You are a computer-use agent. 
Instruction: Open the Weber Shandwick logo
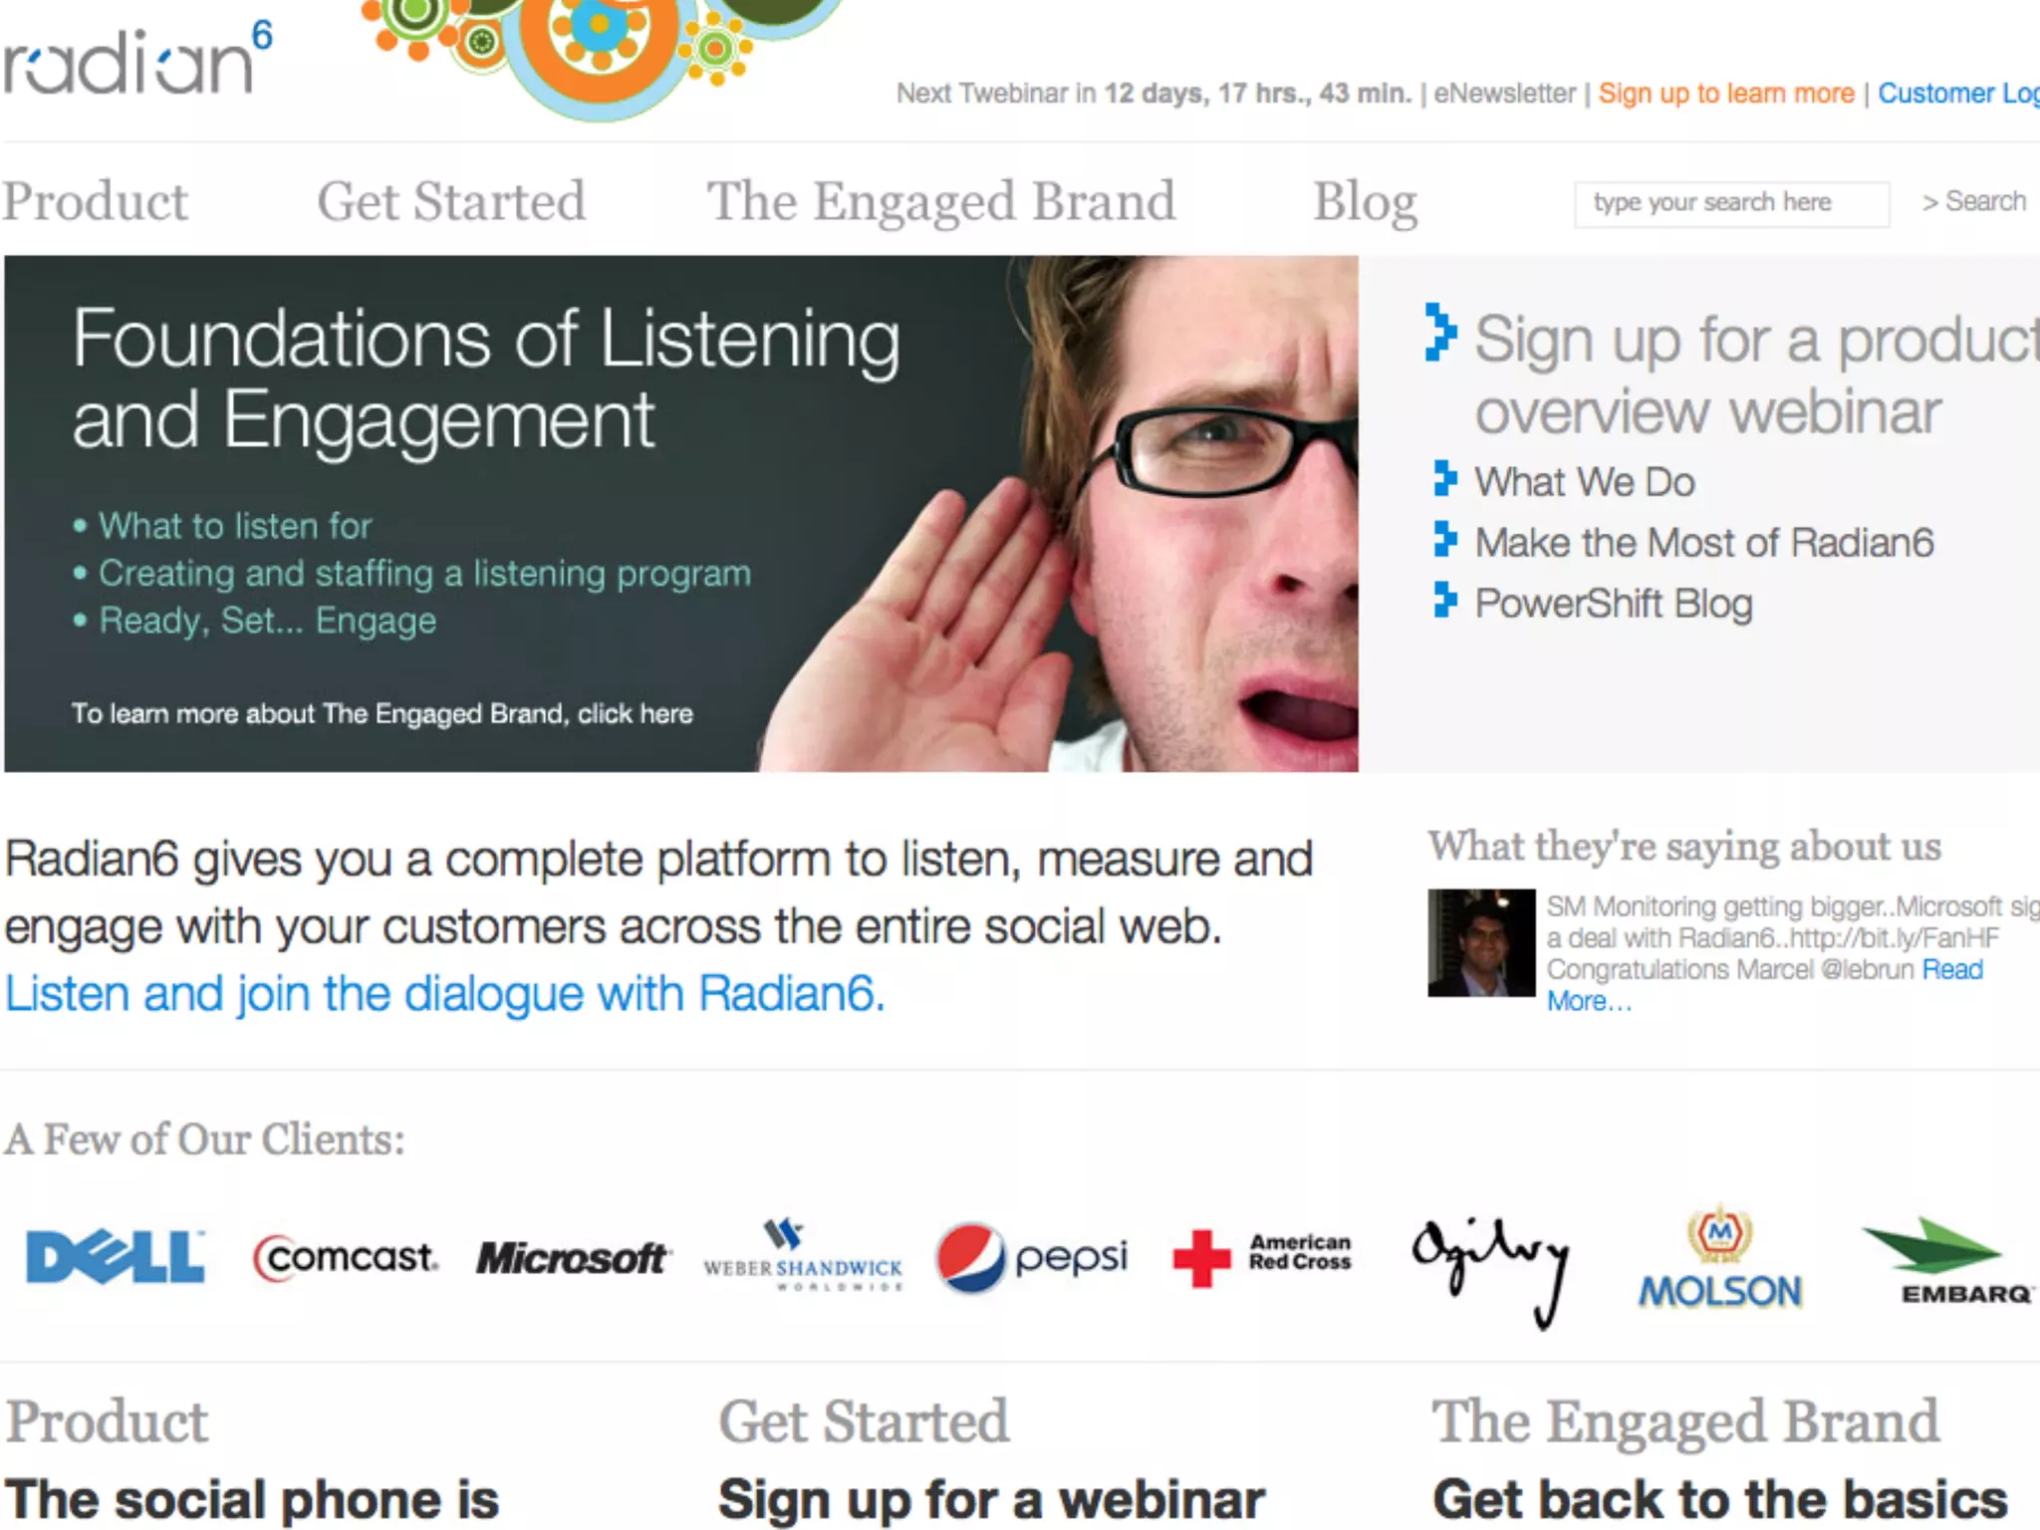tap(803, 1255)
